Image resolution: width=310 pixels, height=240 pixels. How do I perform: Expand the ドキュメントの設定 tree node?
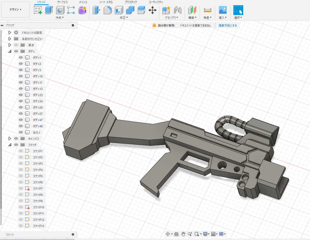(10, 32)
